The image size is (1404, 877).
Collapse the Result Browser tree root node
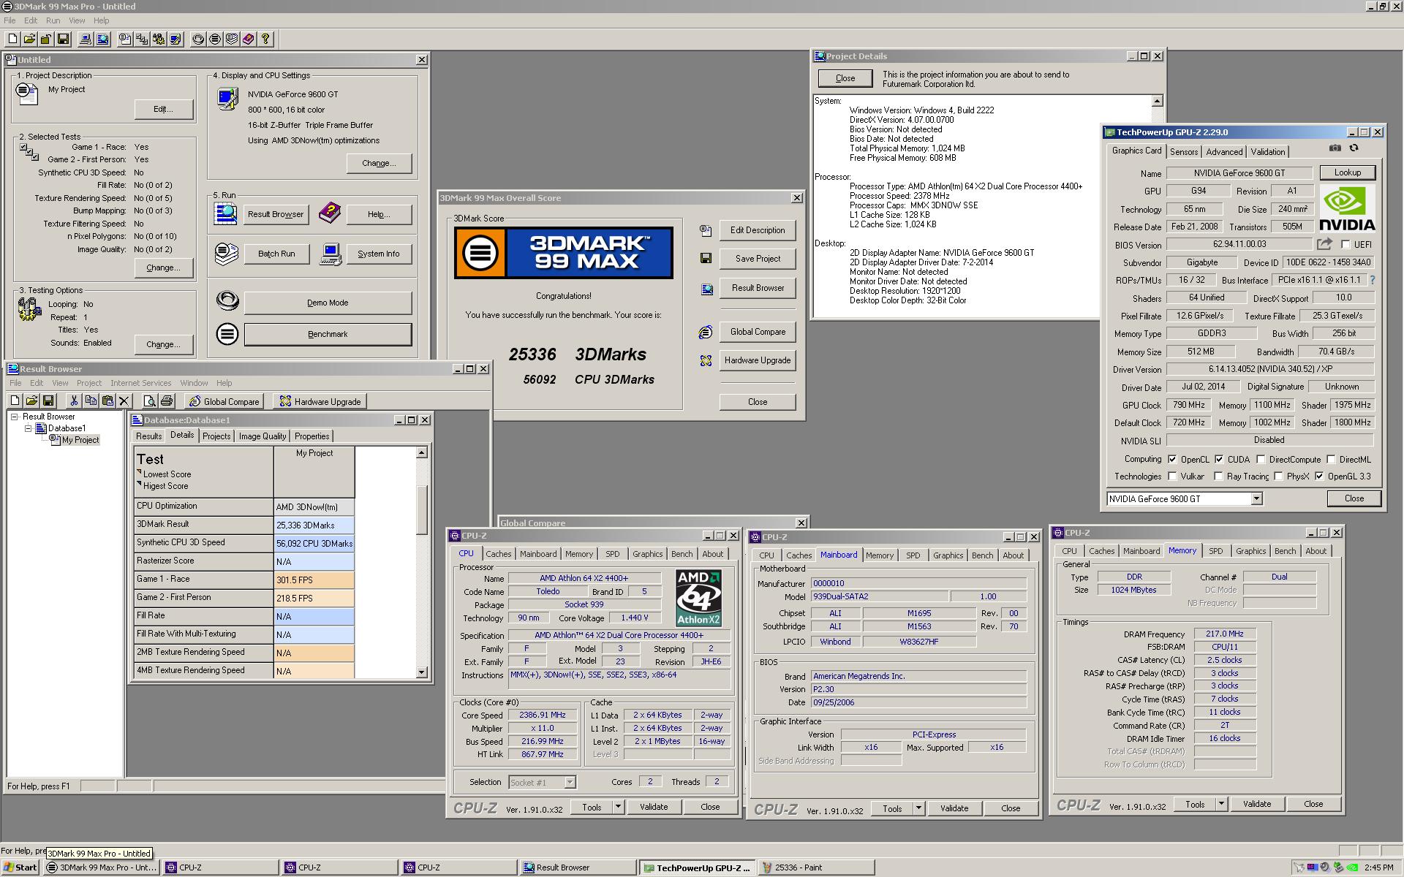(14, 417)
